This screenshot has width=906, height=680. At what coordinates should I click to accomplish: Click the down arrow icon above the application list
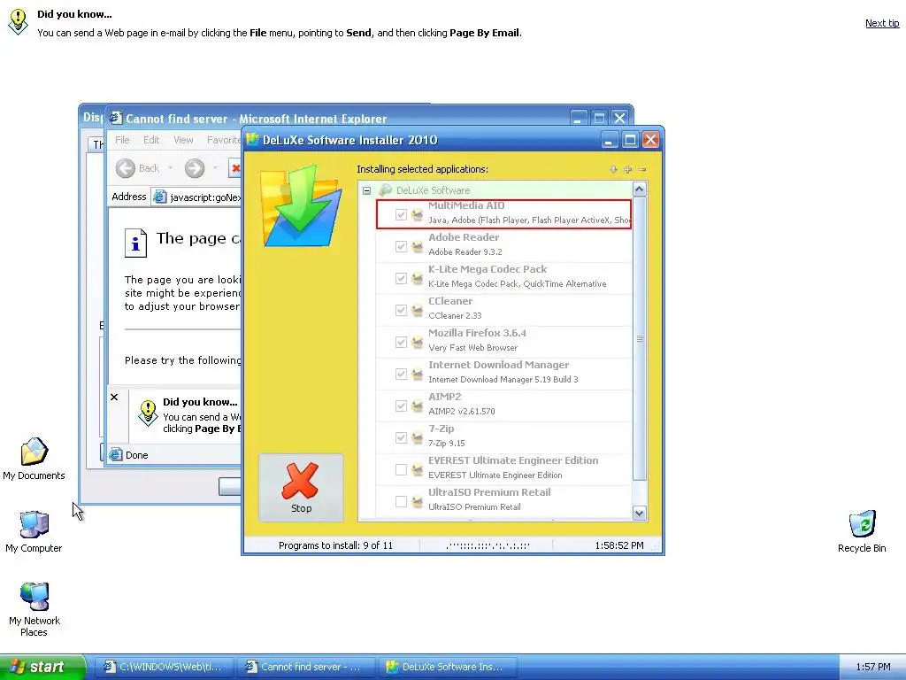click(x=614, y=169)
